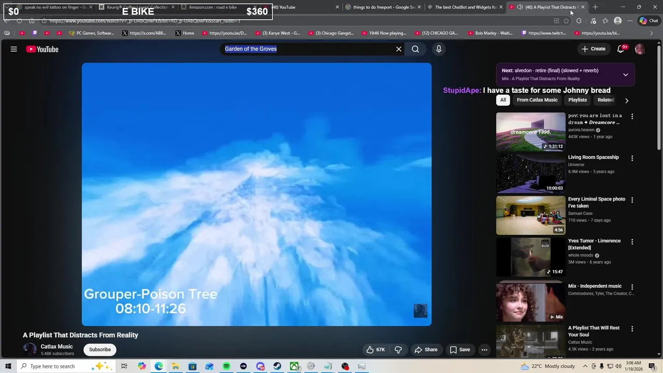This screenshot has height=373, width=663.
Task: Open the '(12) CHICAGO GA...' bookmark
Action: pos(436,33)
